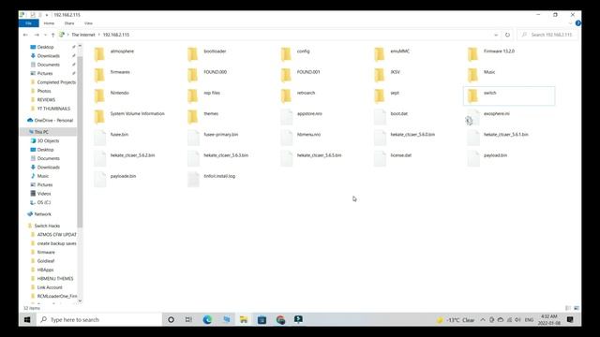The image size is (600, 337).
Task: Expand ribbon with chevron
Action: pos(570,23)
